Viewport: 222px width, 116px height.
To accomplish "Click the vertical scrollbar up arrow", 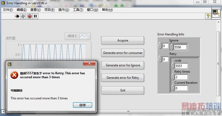I will [219, 22].
